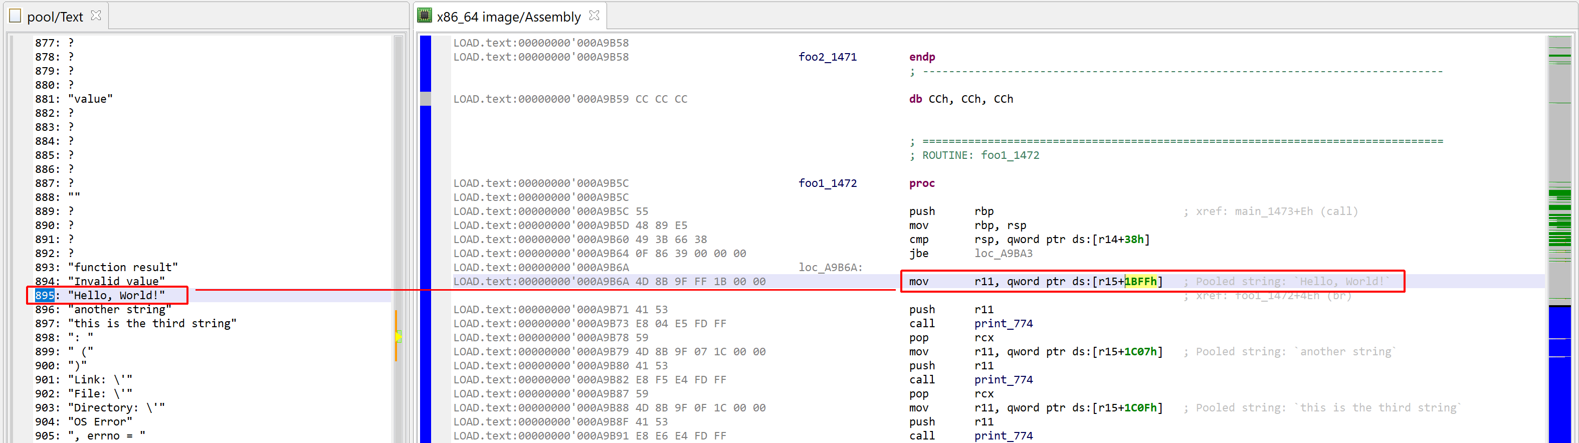Switch to the x86_64 image/Assembly tab
Screen dimensions: 1579x443
(x=509, y=17)
